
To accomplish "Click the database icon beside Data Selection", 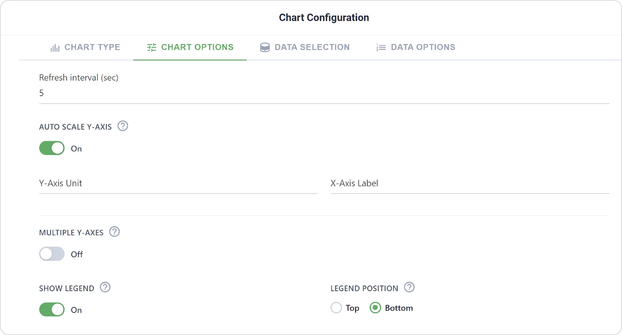I will (x=265, y=48).
